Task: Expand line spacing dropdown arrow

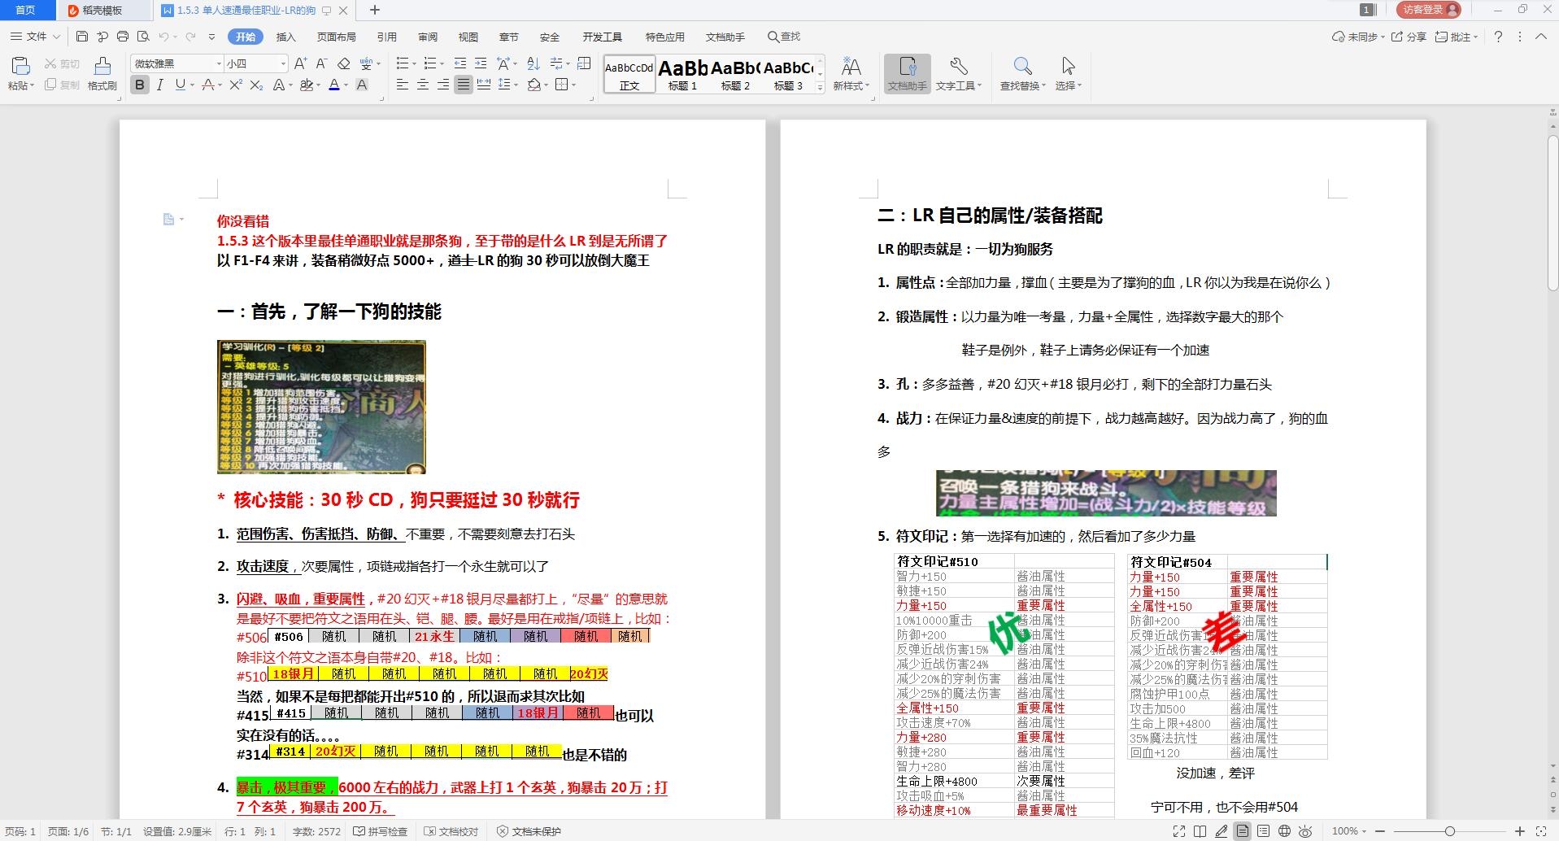Action: pyautogui.click(x=516, y=85)
